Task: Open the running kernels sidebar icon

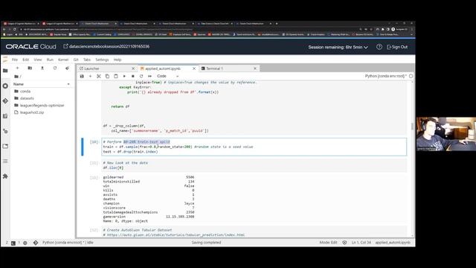Action: (x=5, y=86)
